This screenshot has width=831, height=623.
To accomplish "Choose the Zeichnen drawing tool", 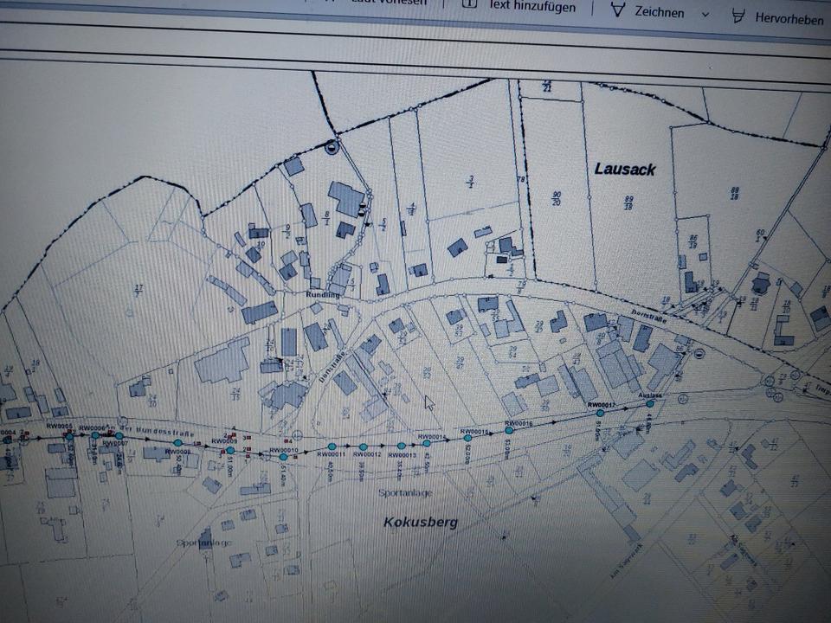I will click(660, 12).
